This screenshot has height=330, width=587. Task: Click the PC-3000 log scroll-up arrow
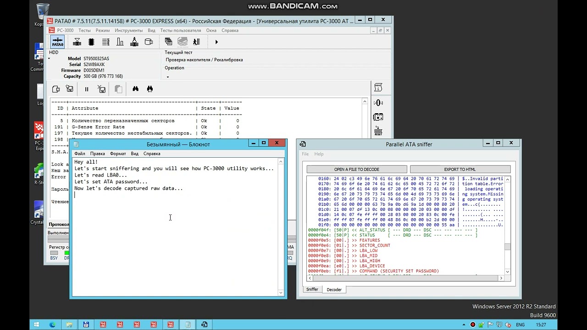[365, 102]
